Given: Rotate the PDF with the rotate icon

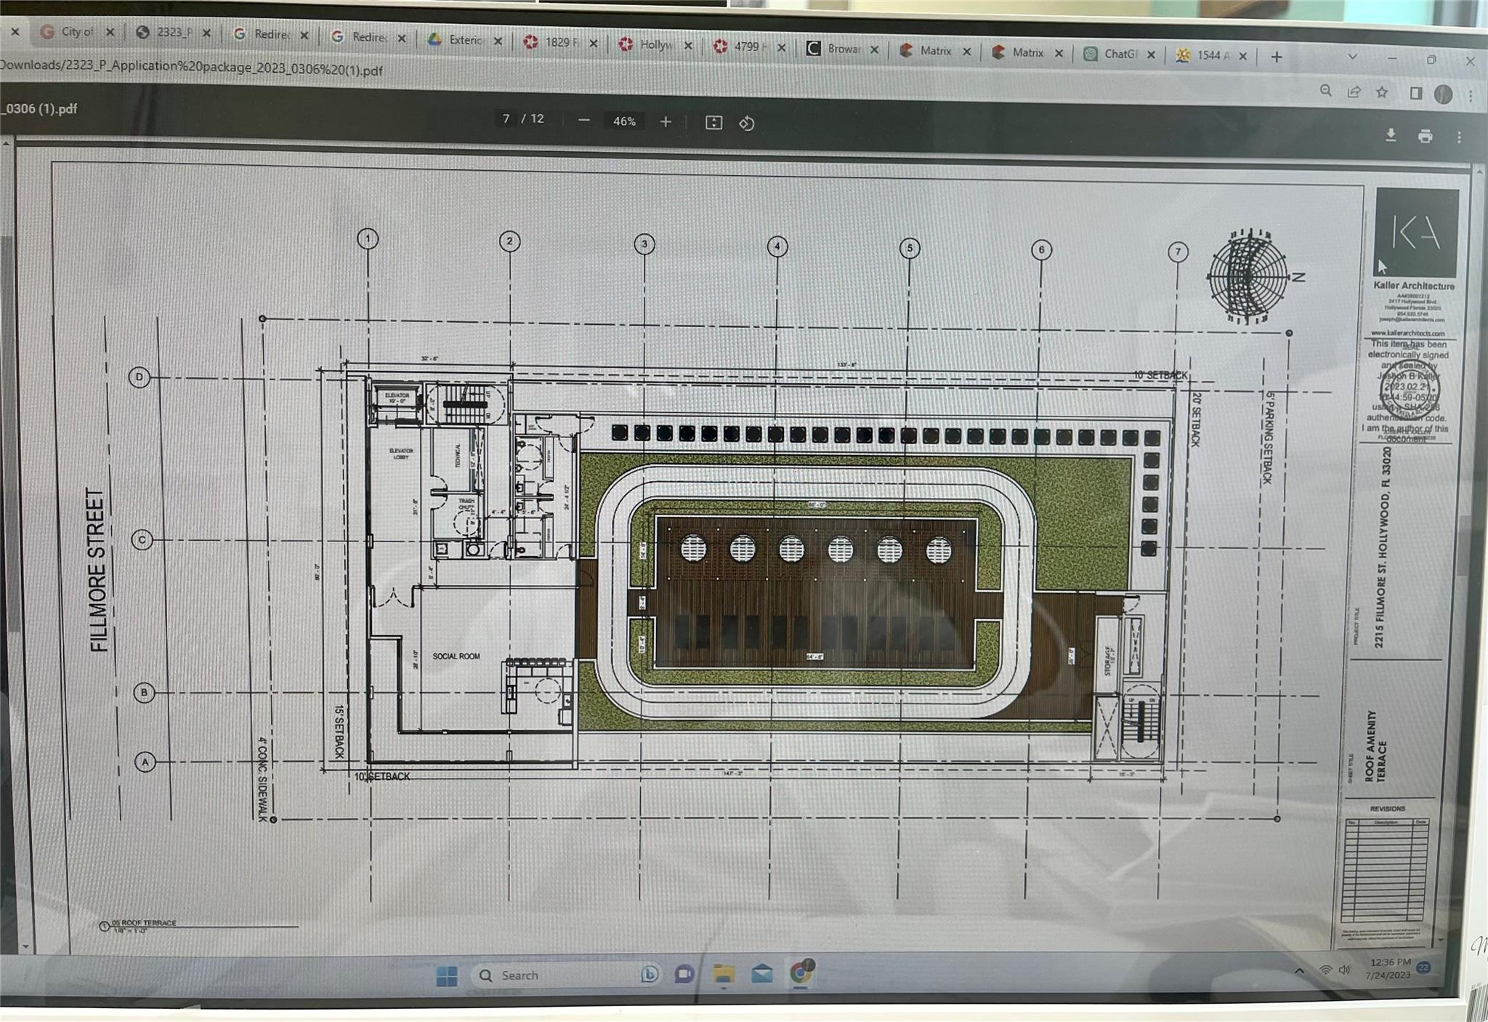Looking at the screenshot, I should tap(746, 124).
